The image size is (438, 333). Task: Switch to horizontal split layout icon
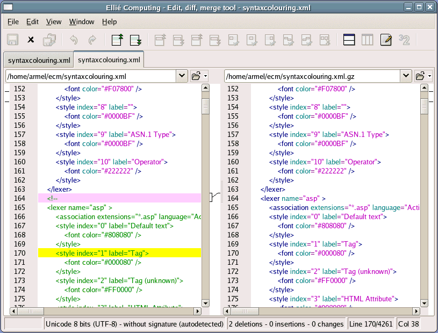click(x=349, y=40)
